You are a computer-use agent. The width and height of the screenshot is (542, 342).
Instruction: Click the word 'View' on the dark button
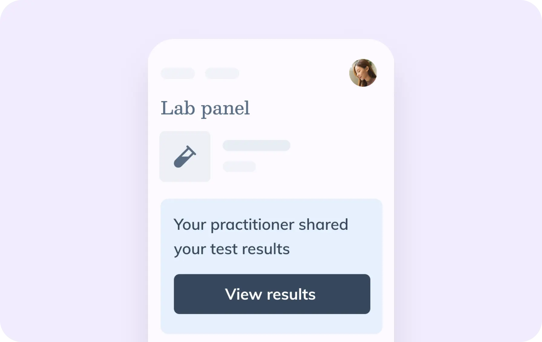[x=243, y=294]
